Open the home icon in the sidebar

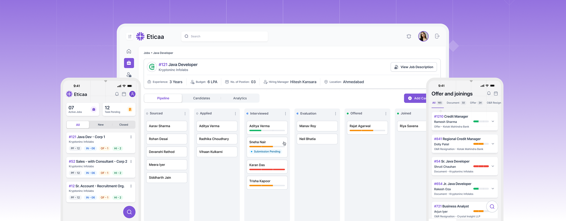pos(129,51)
